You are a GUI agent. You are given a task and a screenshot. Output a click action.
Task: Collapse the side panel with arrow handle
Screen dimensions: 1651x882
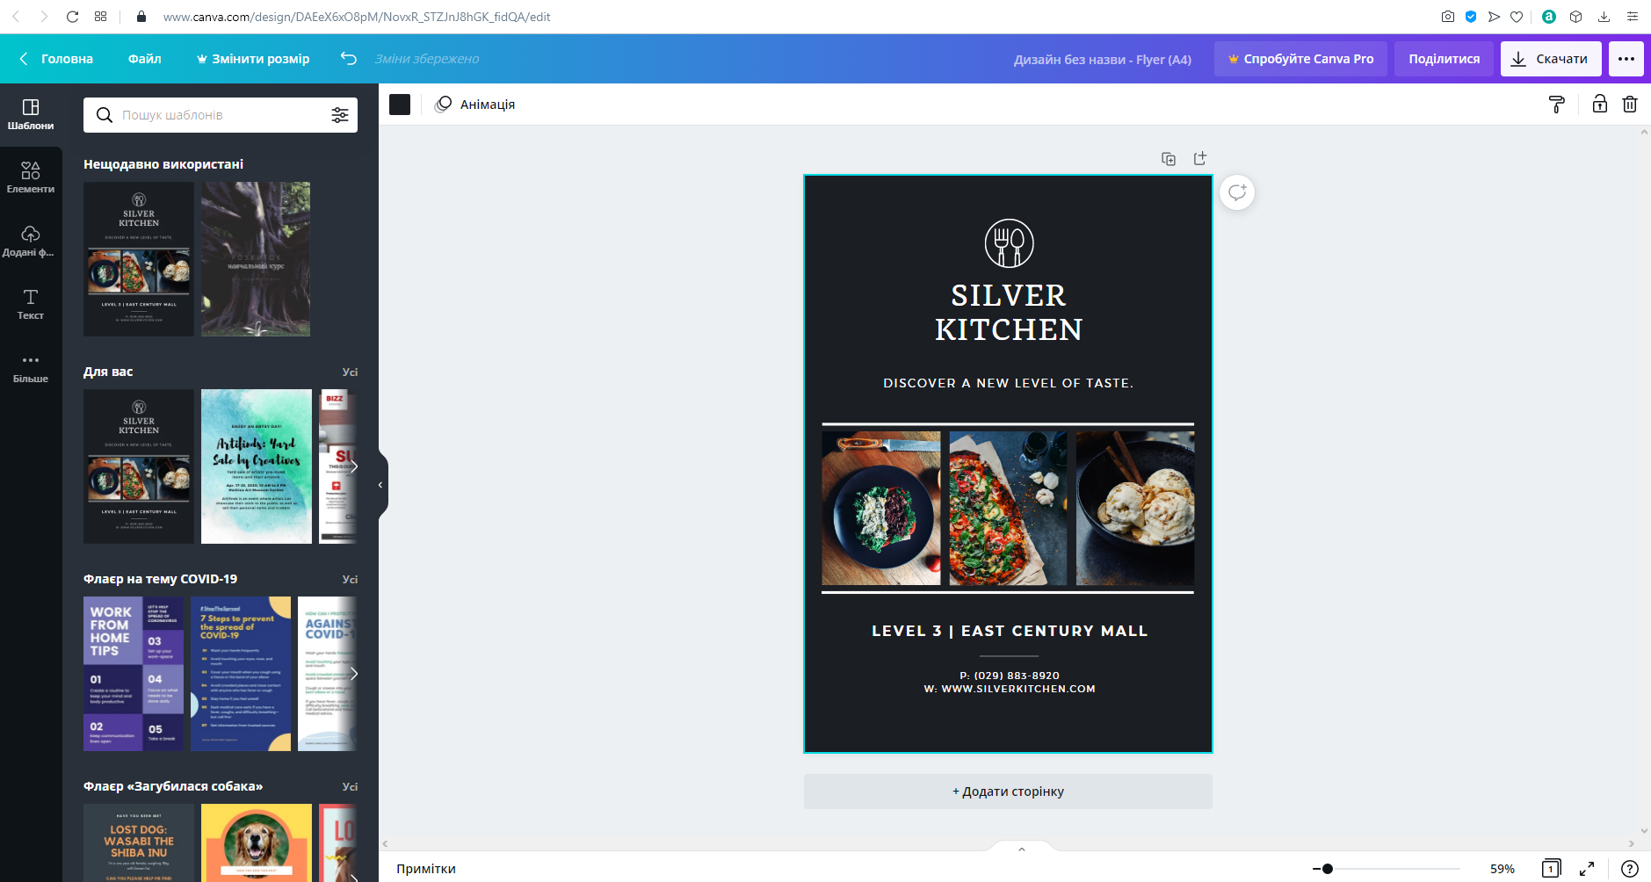click(x=381, y=485)
